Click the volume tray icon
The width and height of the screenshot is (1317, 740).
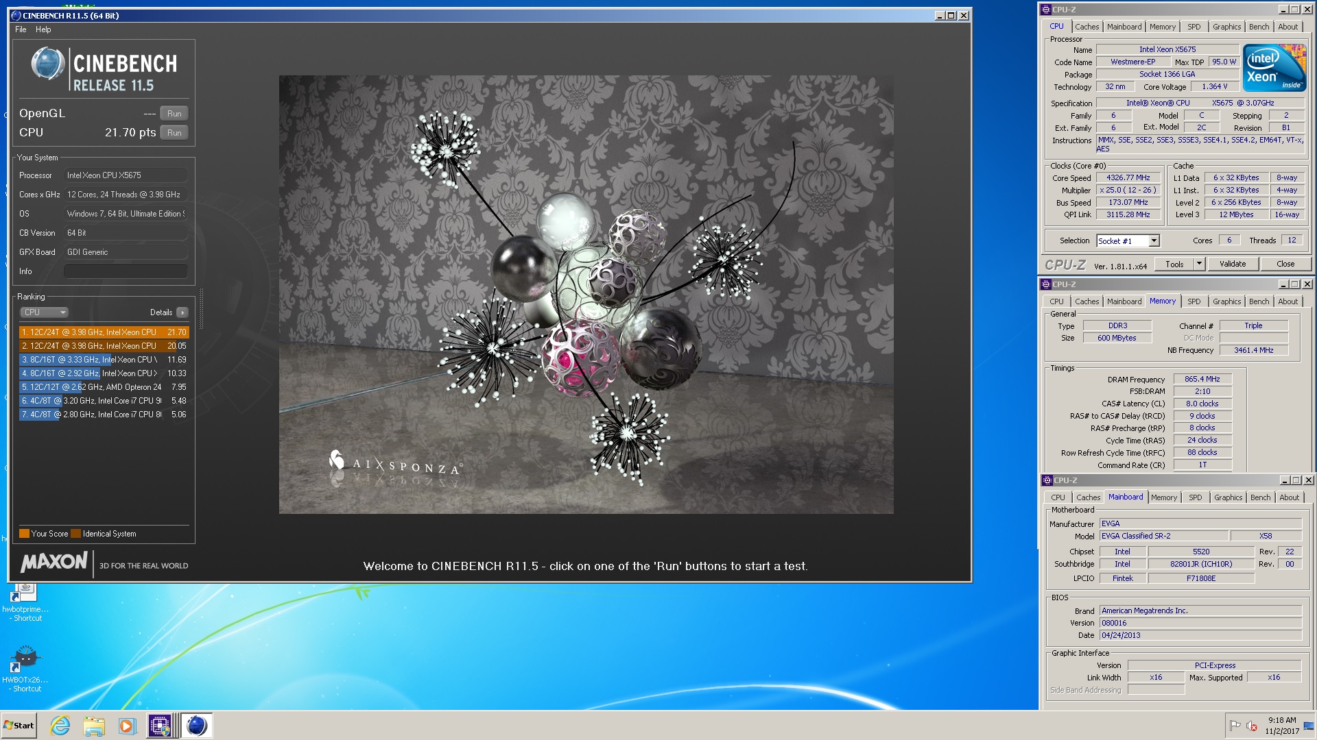coord(1252,726)
